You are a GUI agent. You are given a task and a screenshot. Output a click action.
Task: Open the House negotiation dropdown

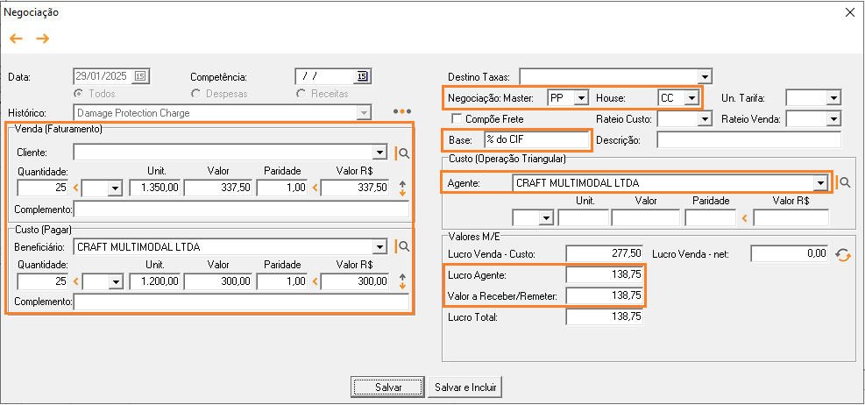(x=691, y=98)
